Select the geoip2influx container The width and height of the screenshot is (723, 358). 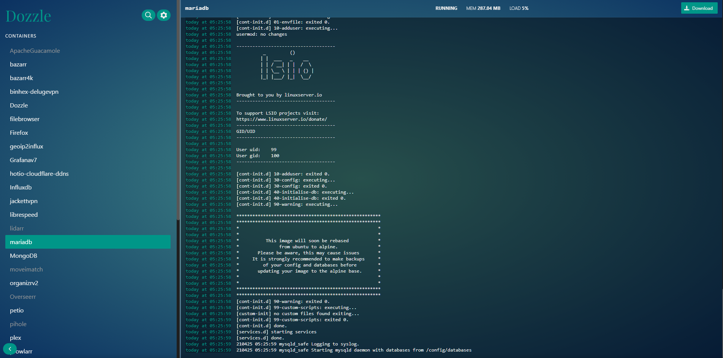point(27,147)
